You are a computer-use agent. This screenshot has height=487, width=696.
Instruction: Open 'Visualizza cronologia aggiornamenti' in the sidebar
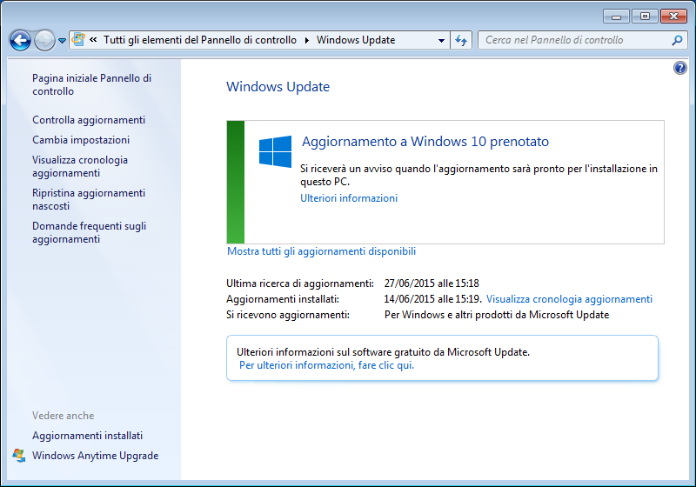coord(80,166)
